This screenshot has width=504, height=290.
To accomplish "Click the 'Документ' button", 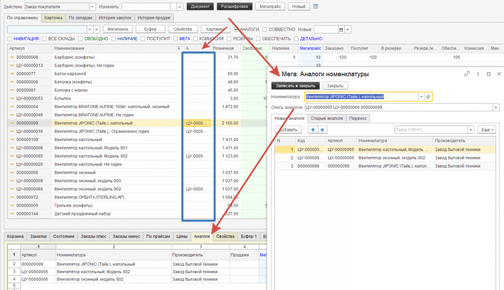I will [200, 6].
